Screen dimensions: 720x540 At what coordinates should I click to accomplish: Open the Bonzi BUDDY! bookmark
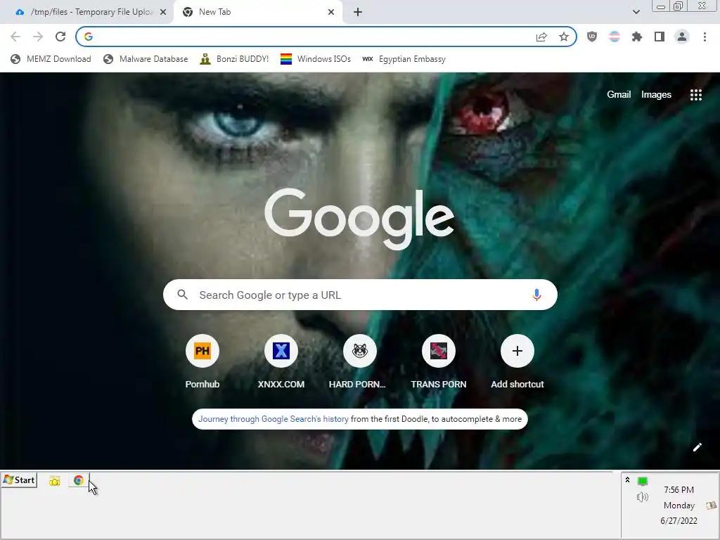(x=235, y=59)
